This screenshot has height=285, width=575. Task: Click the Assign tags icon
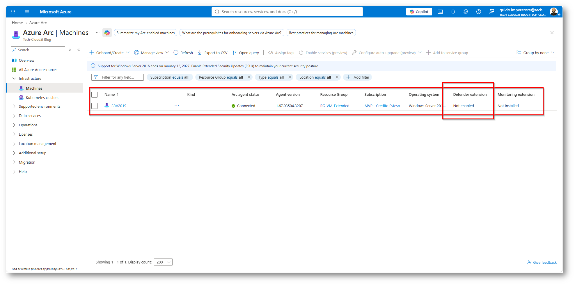pos(271,52)
